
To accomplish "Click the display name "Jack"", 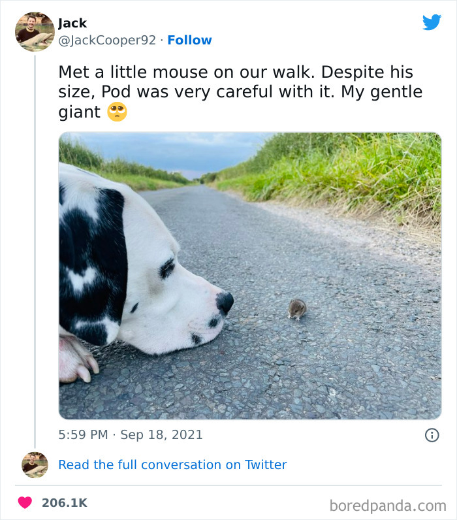I will 72,24.
